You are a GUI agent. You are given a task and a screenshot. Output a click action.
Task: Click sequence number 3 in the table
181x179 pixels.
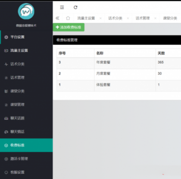(x=59, y=62)
